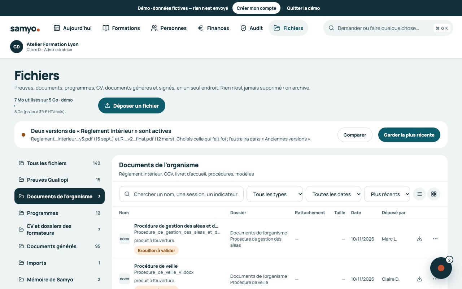Screen dimensions: 462x289
Task: Open the Toutes les dates filter
Action: [x=334, y=194]
